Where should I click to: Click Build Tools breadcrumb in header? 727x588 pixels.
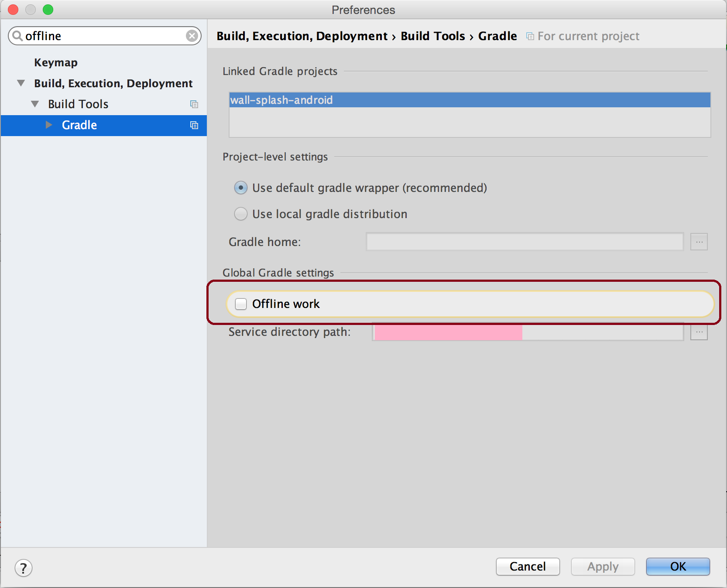pos(433,36)
